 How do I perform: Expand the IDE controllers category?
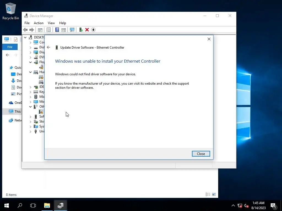(x=30, y=87)
